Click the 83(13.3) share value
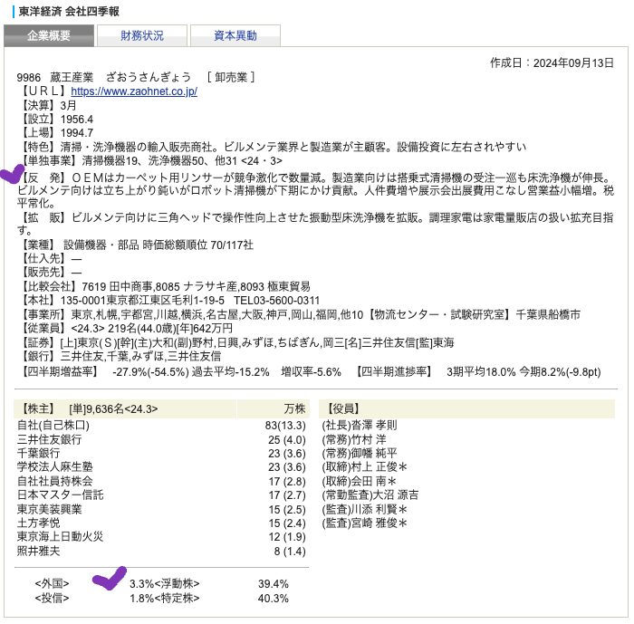The image size is (634, 624). click(x=285, y=426)
